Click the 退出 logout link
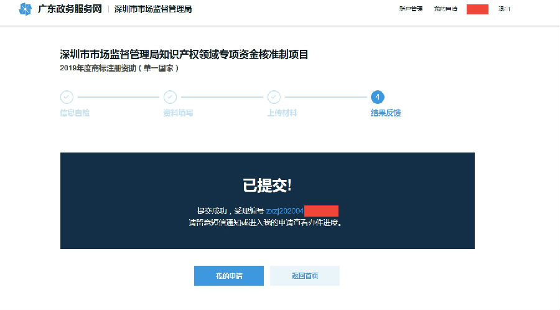Viewport: 560px width, 310px height. [x=504, y=9]
